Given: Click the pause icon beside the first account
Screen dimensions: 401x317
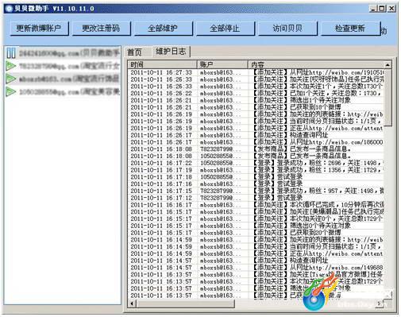Looking at the screenshot, I should coord(11,53).
